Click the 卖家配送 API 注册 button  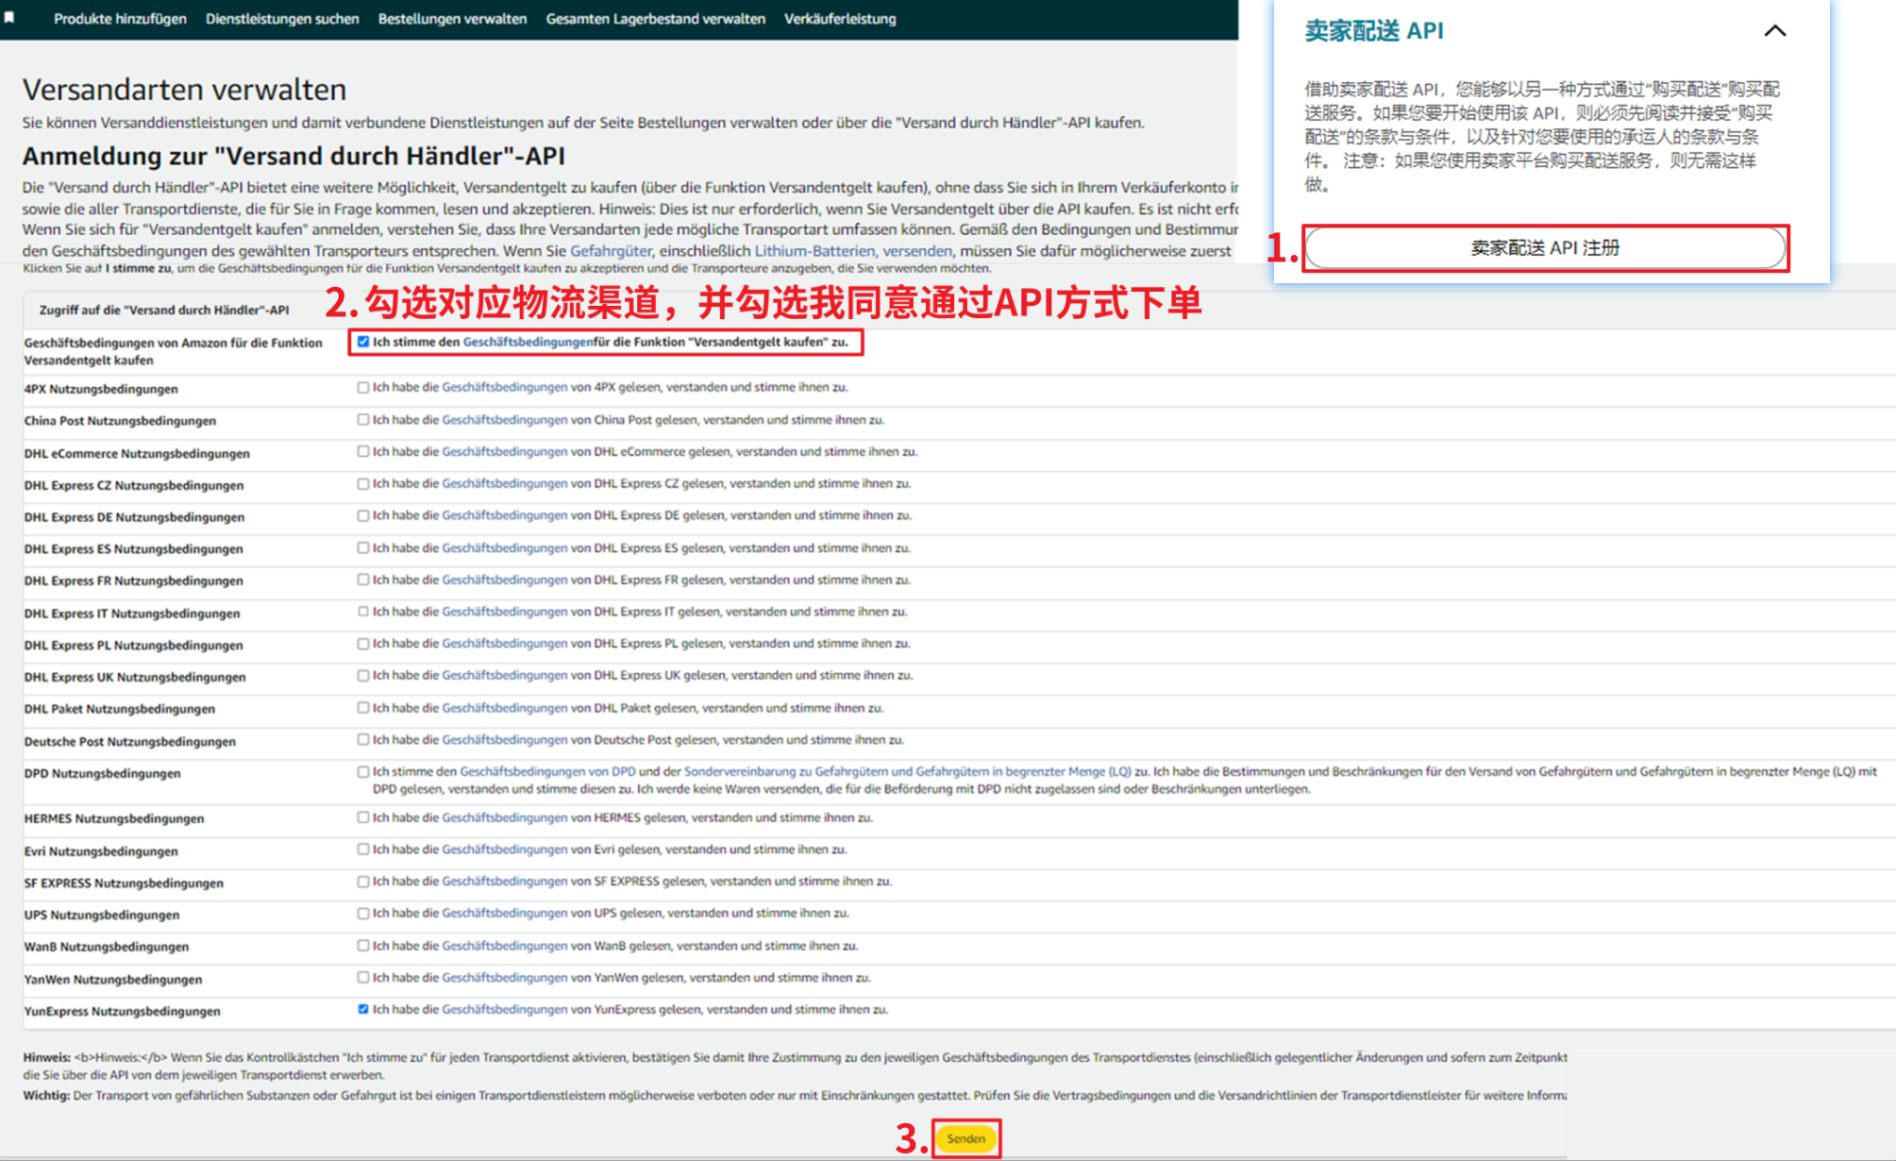(1545, 248)
